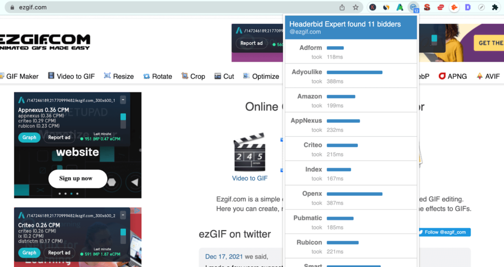Open the purple D extension icon
This screenshot has width=504, height=267.
pos(468,7)
